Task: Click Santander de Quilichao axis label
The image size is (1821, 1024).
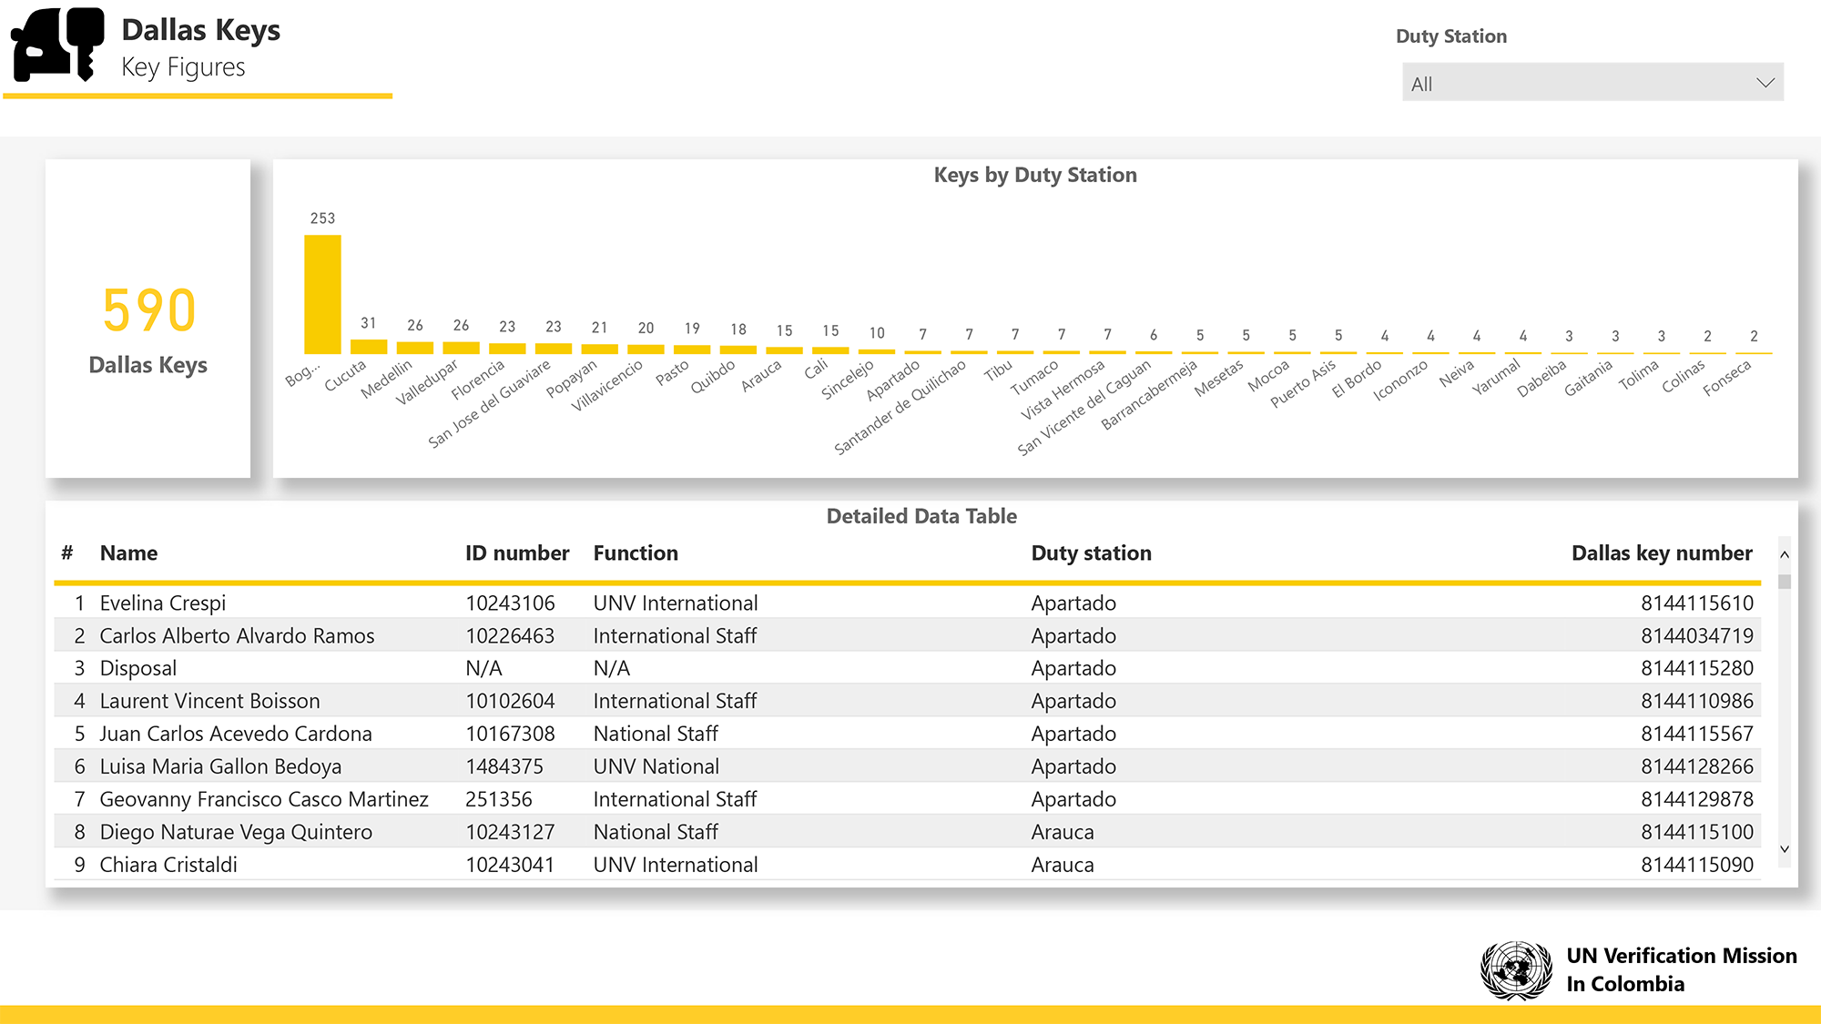Action: tap(900, 408)
